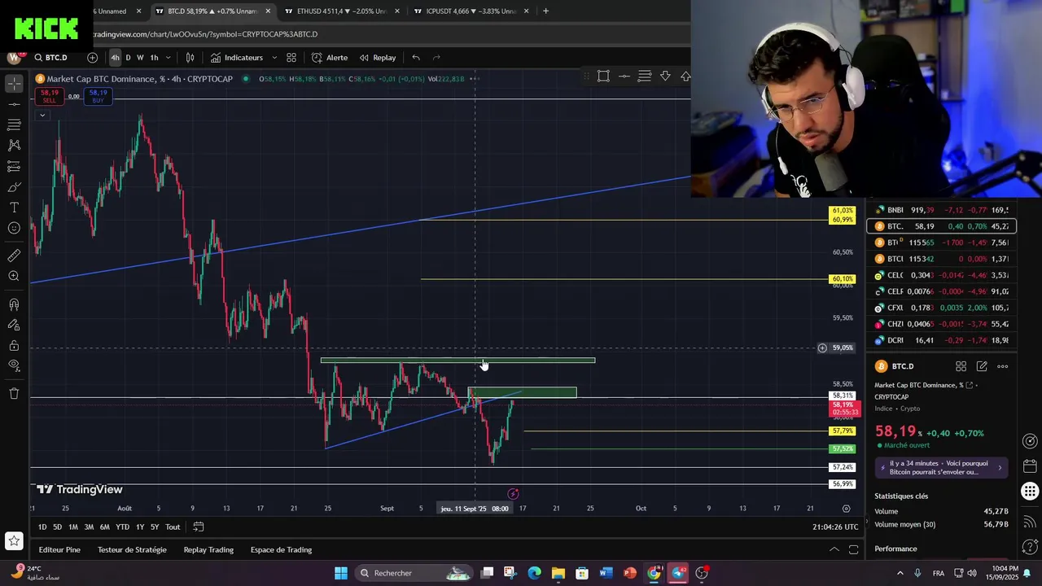Open go-to-date calendar icon
1042x586 pixels.
pos(198,527)
